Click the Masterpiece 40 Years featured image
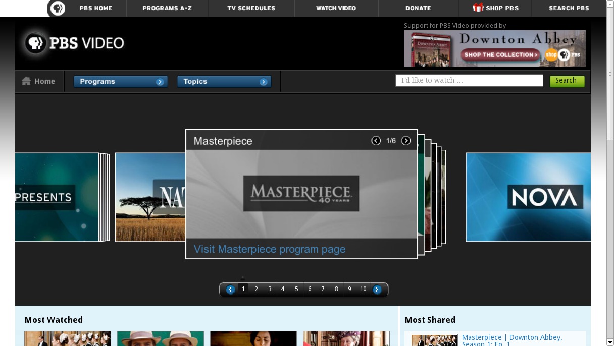 pyautogui.click(x=301, y=194)
